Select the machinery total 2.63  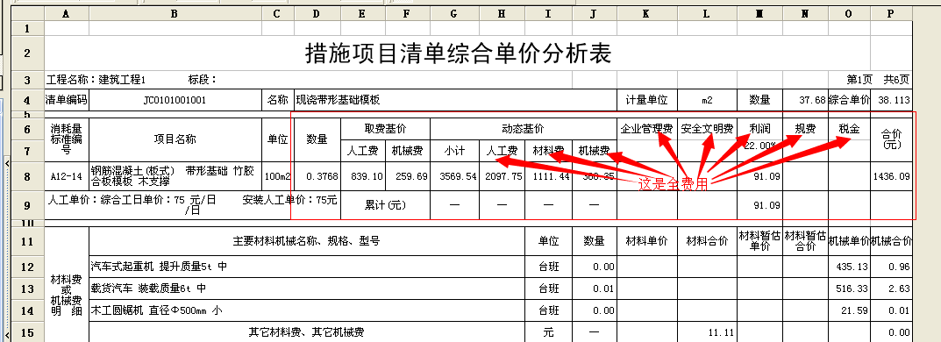(891, 289)
